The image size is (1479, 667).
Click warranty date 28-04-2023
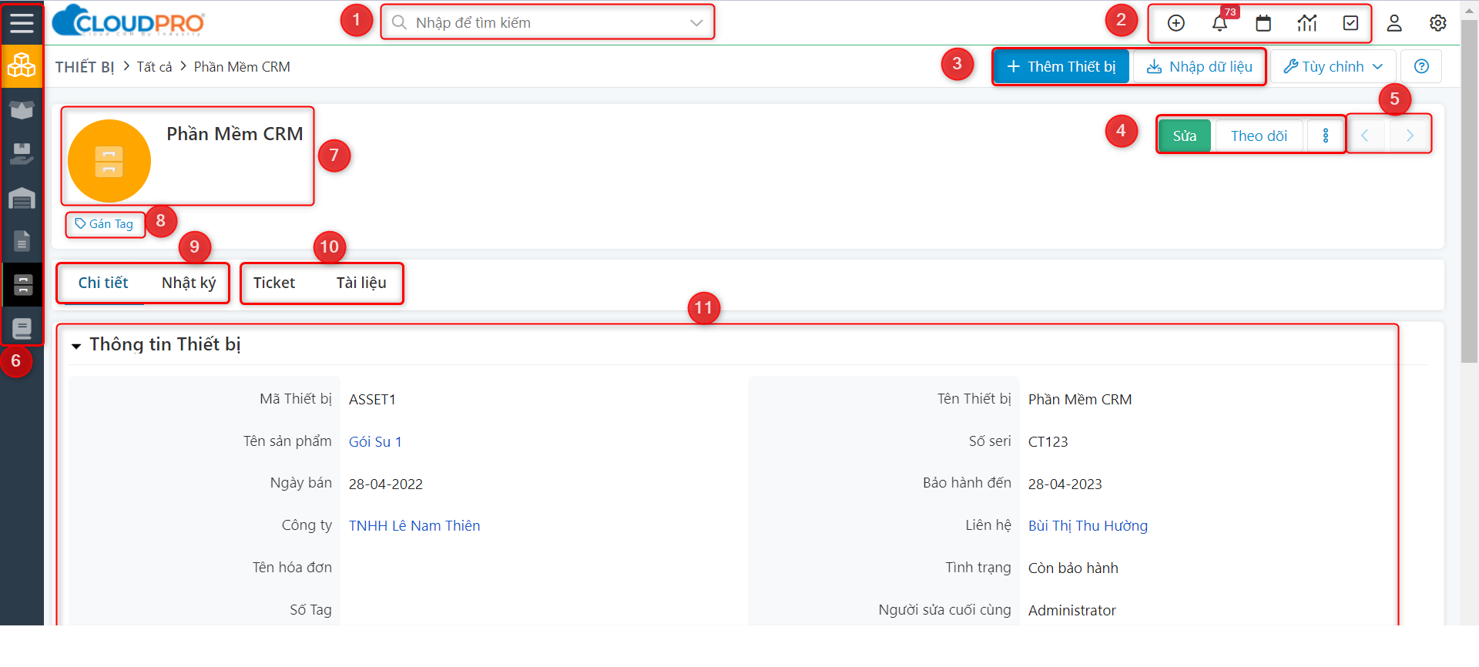click(x=1065, y=484)
